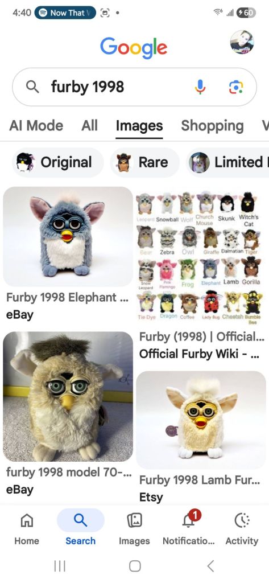Screen dimensions: 269x583
Task: Tap the Android back navigation arrow
Action: [210, 566]
